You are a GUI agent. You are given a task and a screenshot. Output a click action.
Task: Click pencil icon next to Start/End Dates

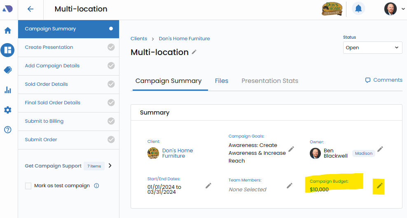208,186
